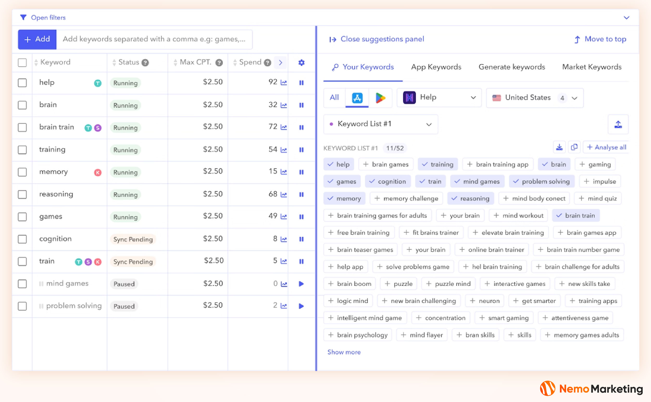Image resolution: width=651 pixels, height=402 pixels.
Task: Click Show more keywords link
Action: (344, 352)
